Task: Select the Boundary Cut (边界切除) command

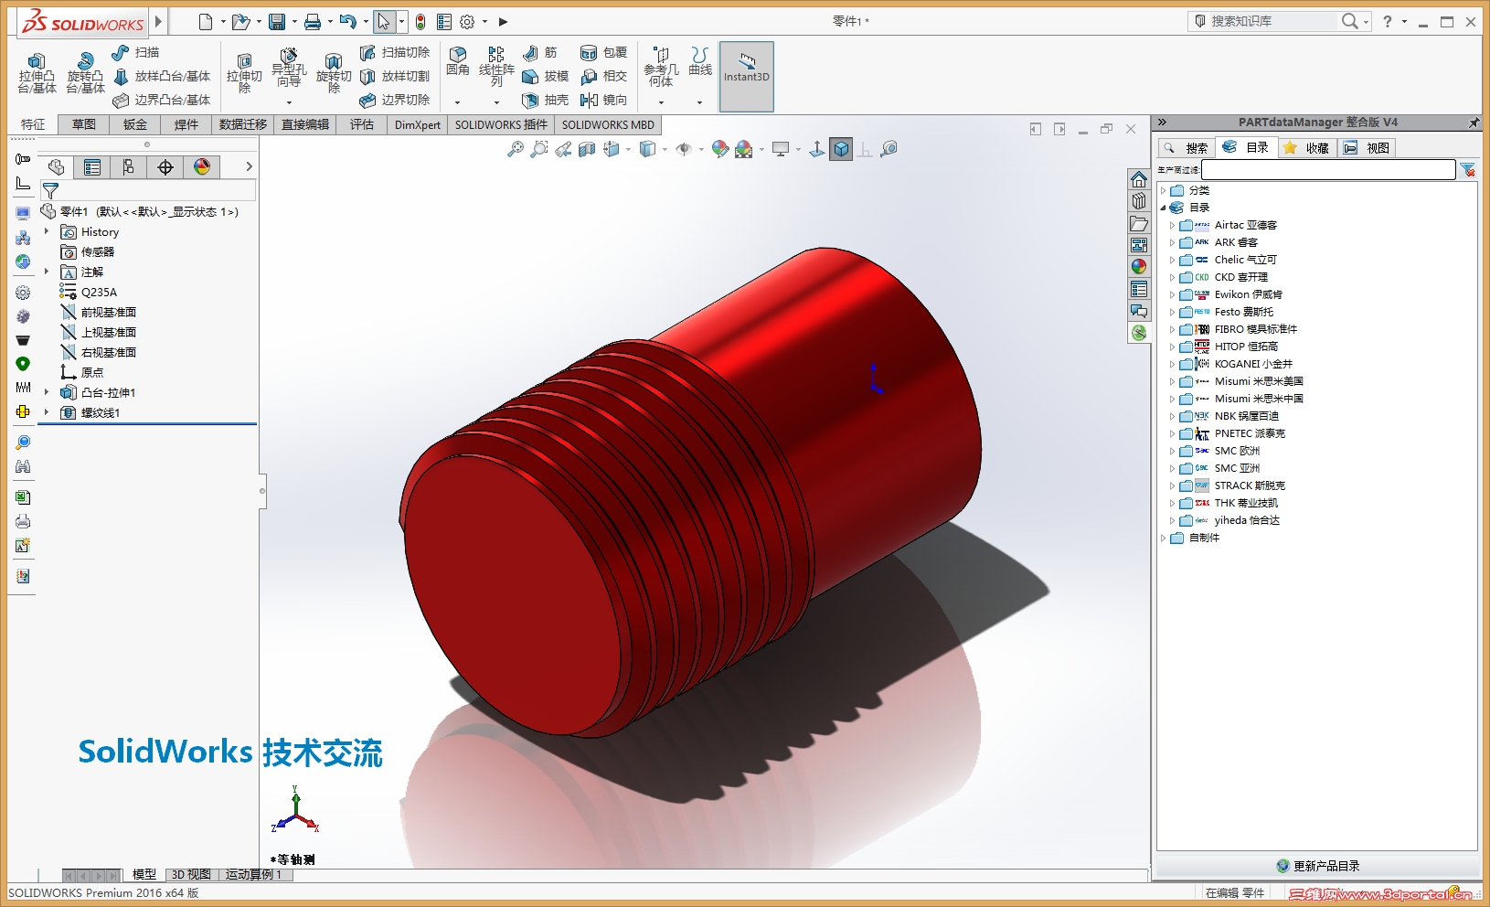Action: coord(395,101)
